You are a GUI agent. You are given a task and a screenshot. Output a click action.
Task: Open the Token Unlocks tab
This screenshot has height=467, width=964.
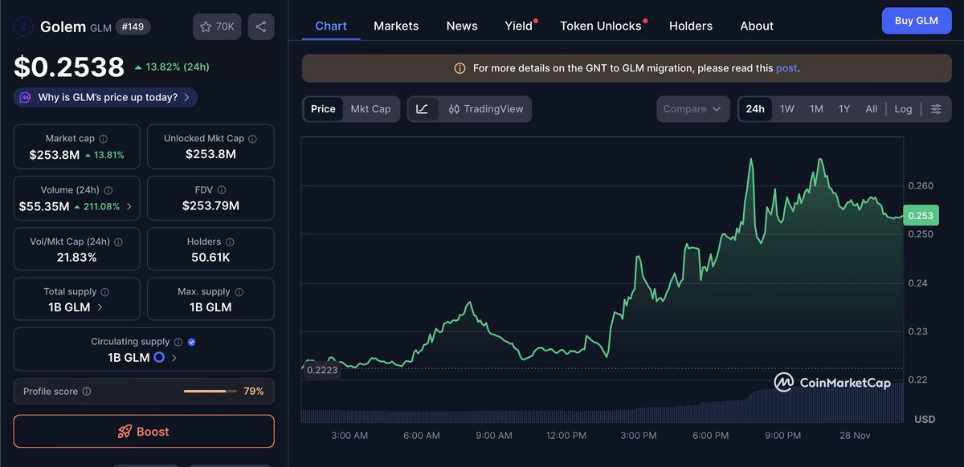pos(601,26)
